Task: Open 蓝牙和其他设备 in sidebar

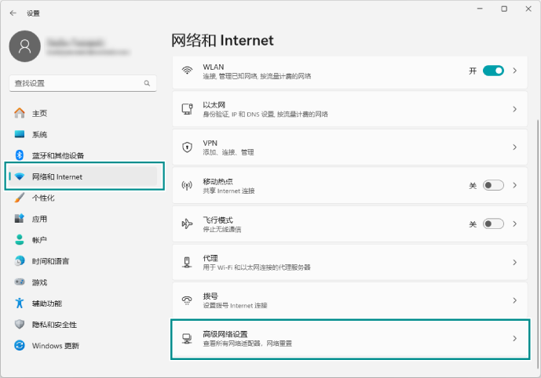Action: point(57,155)
